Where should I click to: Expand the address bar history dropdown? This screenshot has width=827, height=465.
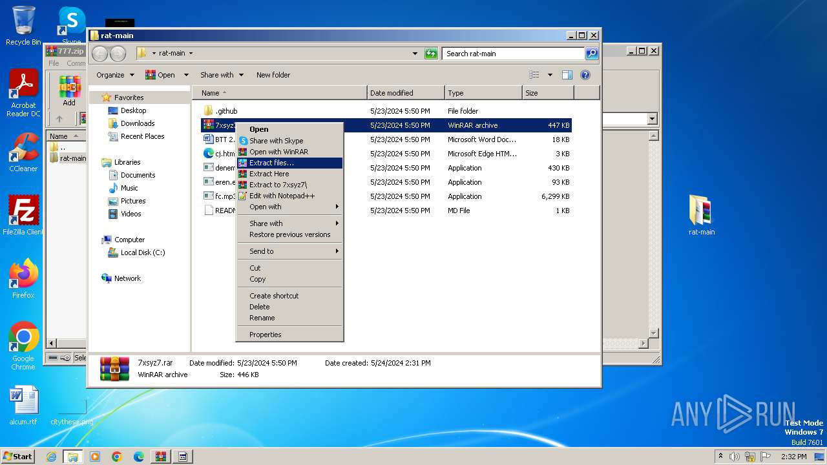click(415, 54)
